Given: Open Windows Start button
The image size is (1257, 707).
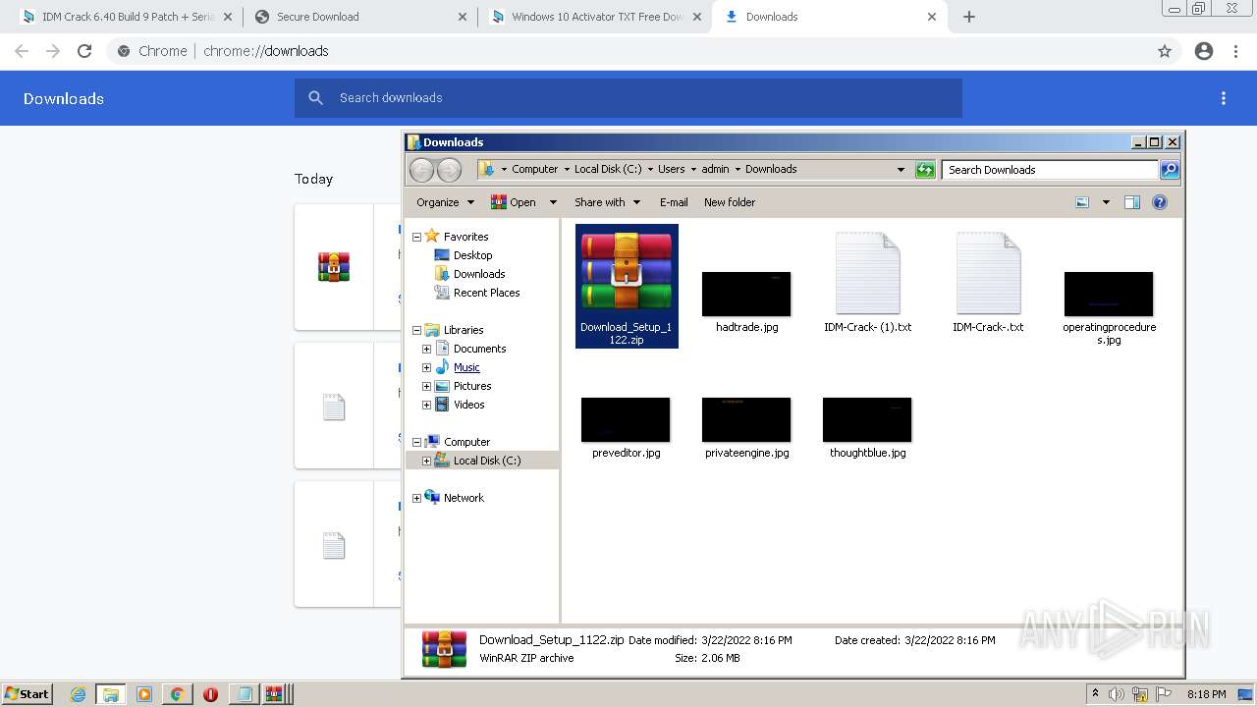Looking at the screenshot, I should [27, 693].
